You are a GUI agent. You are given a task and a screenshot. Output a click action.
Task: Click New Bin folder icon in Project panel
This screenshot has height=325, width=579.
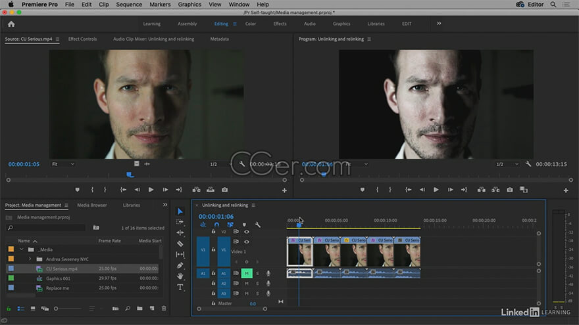pyautogui.click(x=139, y=309)
